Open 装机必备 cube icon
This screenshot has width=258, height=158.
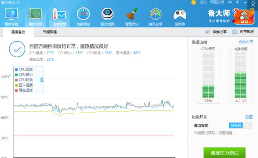[x=156, y=17]
